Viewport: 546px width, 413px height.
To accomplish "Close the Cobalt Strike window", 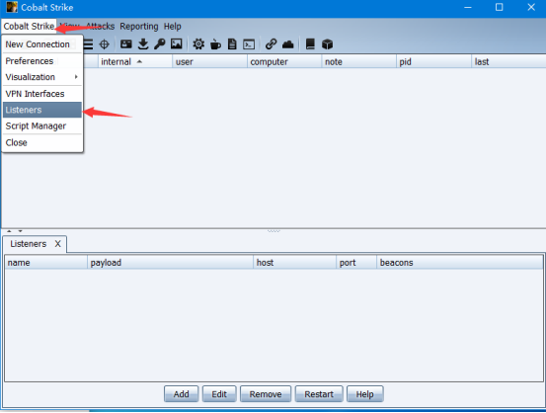I will click(531, 7).
